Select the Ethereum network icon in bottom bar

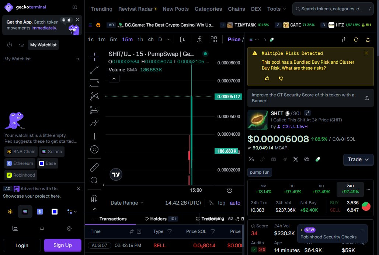pyautogui.click(x=40, y=212)
